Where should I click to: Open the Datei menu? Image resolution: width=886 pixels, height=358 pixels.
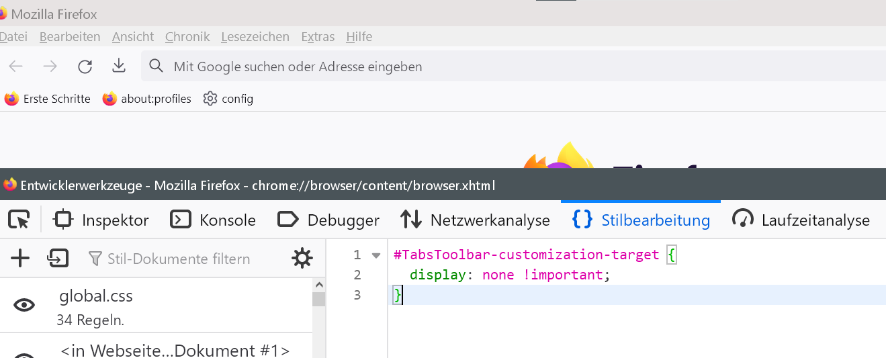click(x=13, y=36)
